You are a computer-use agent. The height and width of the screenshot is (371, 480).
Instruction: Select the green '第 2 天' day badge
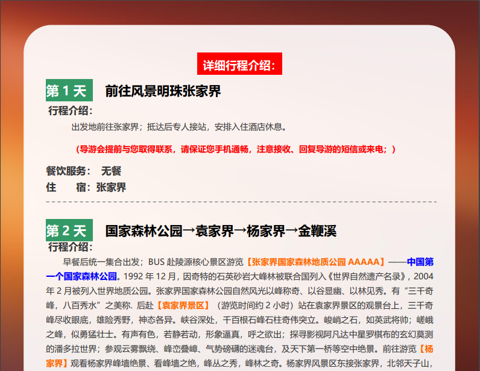tap(69, 230)
